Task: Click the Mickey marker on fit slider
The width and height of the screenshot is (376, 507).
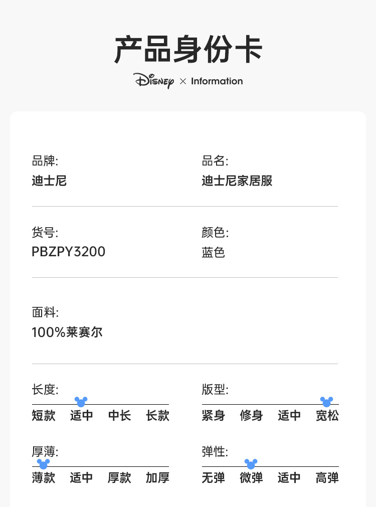Action: coord(326,402)
